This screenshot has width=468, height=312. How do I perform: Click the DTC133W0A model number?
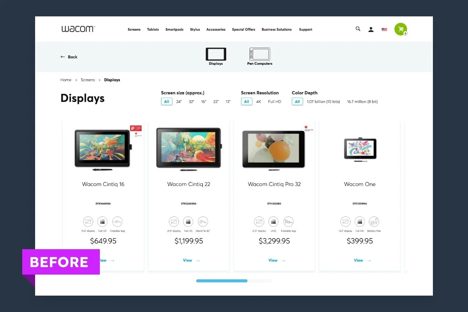(x=360, y=204)
